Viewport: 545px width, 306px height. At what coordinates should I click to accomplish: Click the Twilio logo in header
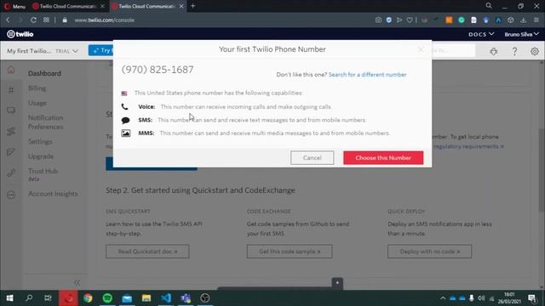click(20, 34)
